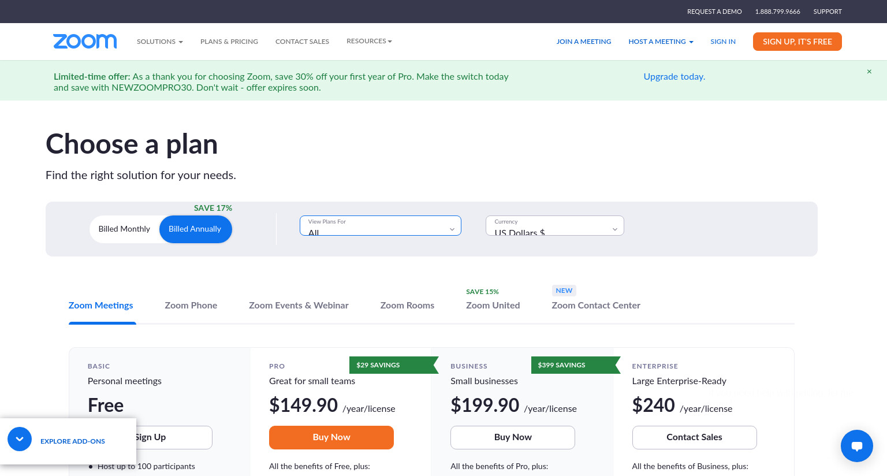
Task: Click Contact Sales for Enterprise plan
Action: [695, 437]
